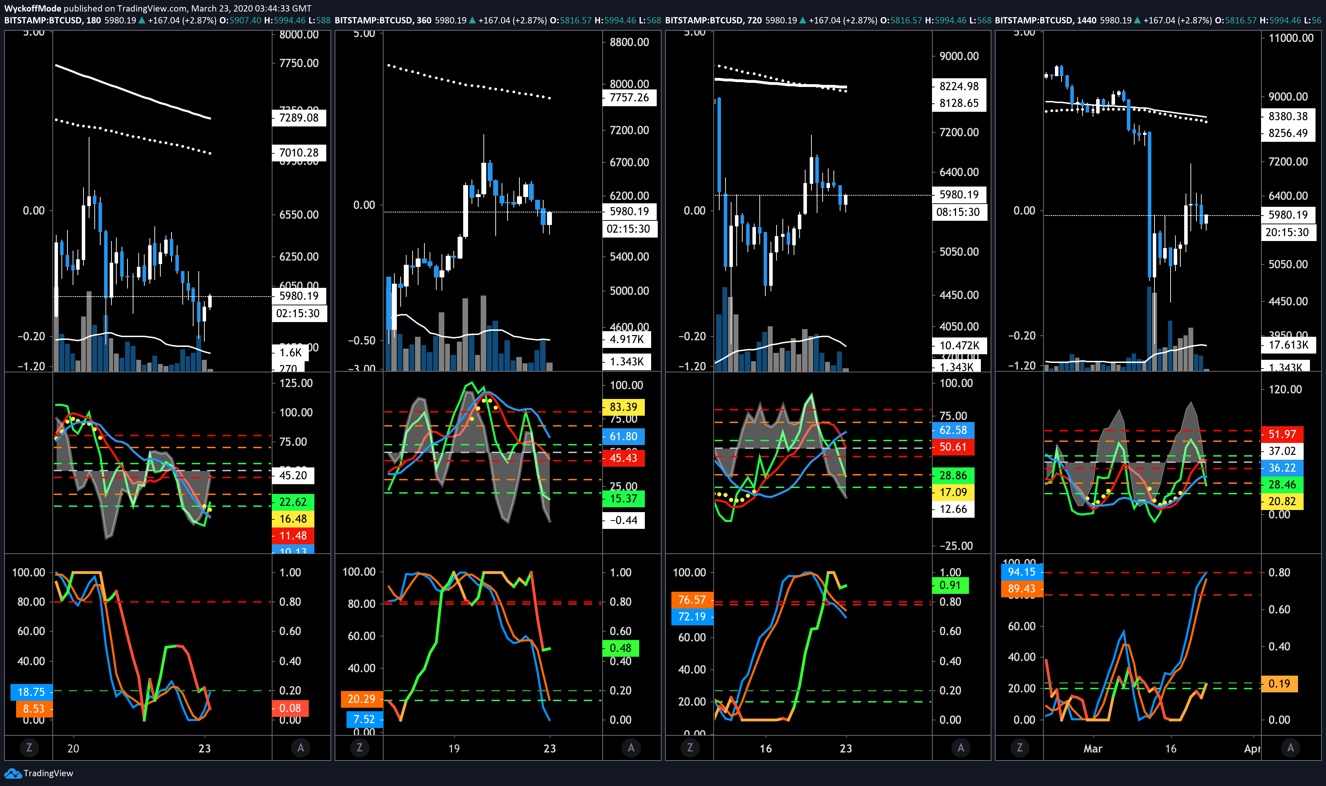The height and width of the screenshot is (786, 1326).
Task: Click the blue 36.22 indicator label
Action: 1283,468
